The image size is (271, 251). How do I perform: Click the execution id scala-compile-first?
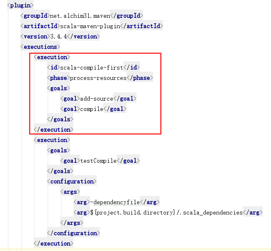(92, 68)
